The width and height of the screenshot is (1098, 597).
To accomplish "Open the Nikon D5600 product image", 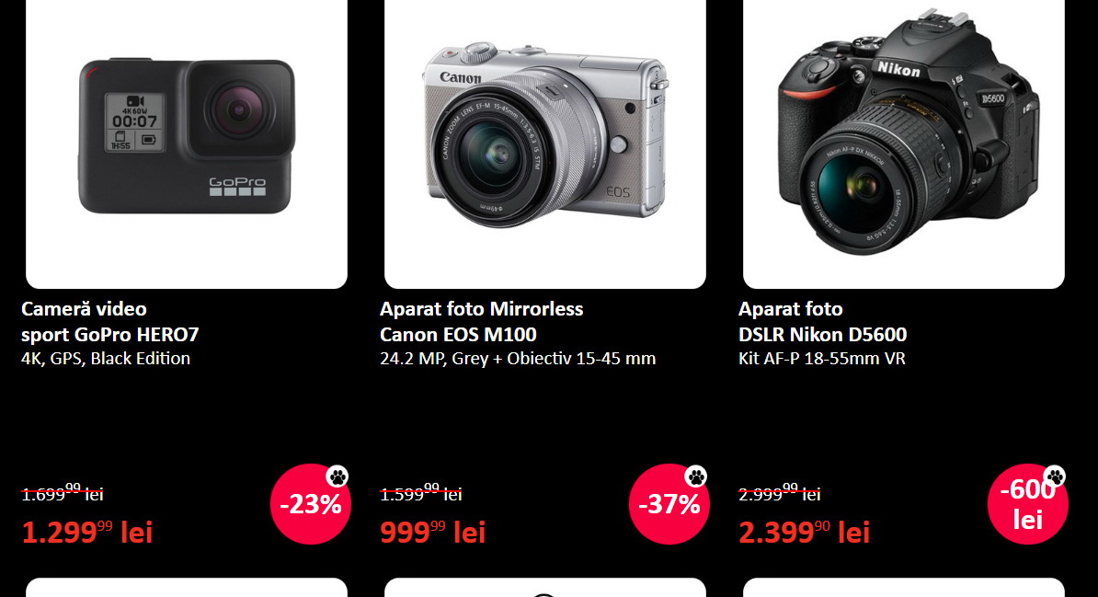I will tap(903, 144).
